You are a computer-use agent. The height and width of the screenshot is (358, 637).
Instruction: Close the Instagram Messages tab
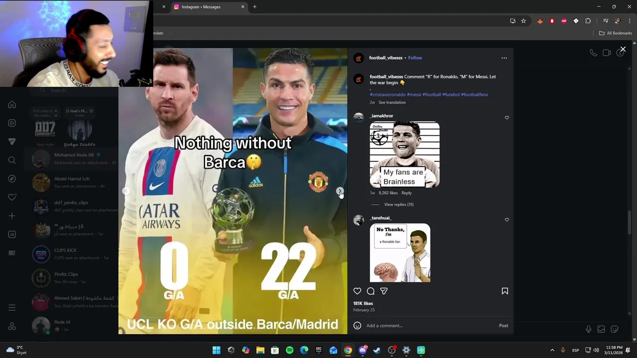(243, 7)
